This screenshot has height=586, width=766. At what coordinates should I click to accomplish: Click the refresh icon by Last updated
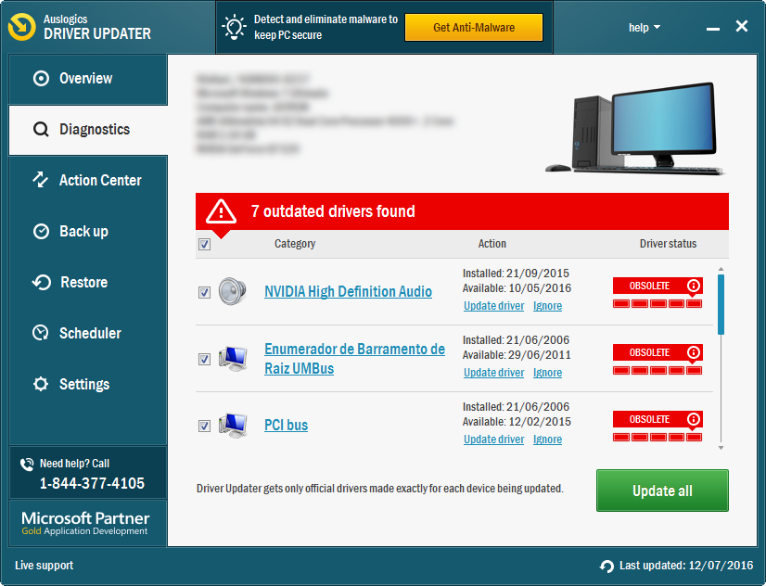[x=606, y=566]
